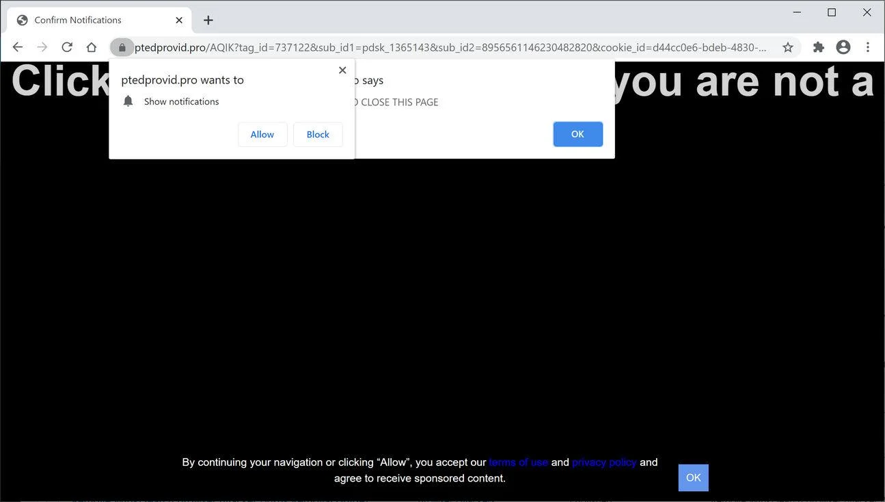Click the globe favicon on the tab
The width and height of the screenshot is (885, 502).
[x=23, y=20]
